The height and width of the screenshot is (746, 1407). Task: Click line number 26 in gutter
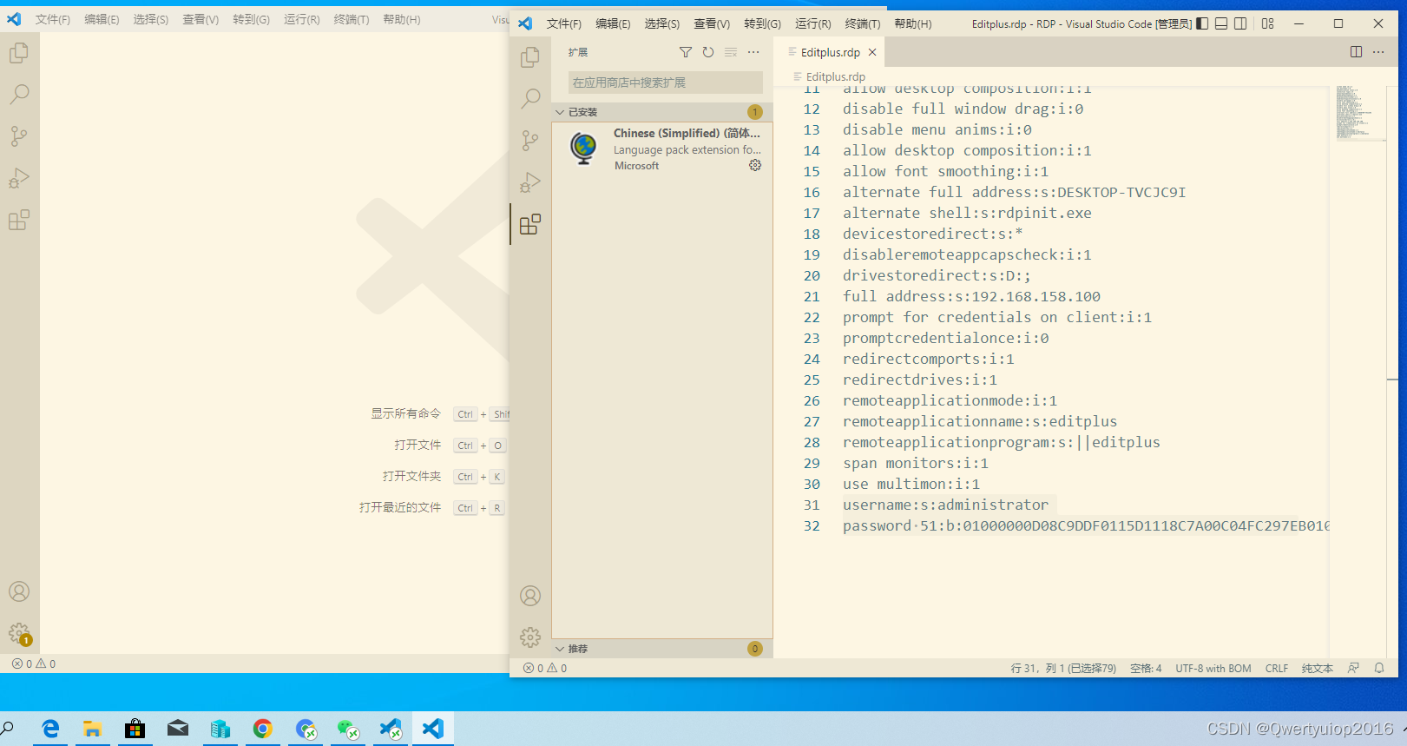(x=812, y=400)
